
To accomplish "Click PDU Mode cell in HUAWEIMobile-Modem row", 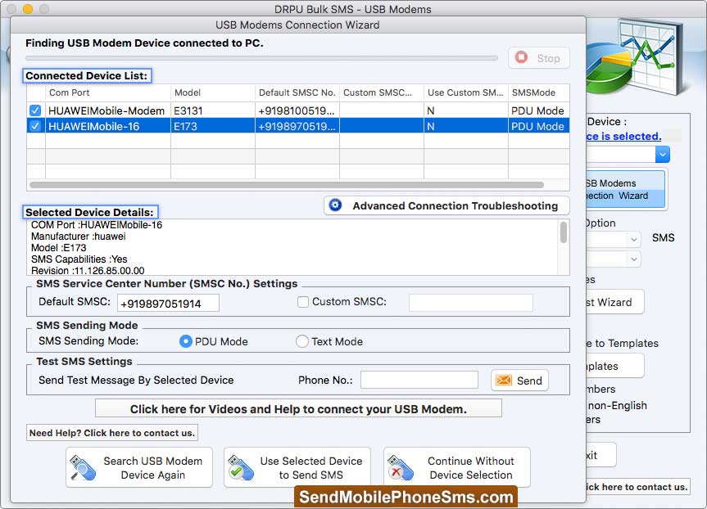I will (x=537, y=110).
